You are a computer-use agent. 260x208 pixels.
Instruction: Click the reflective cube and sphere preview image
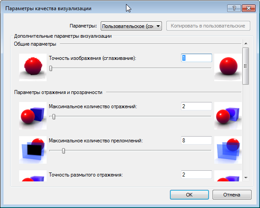pyautogui.click(x=228, y=116)
